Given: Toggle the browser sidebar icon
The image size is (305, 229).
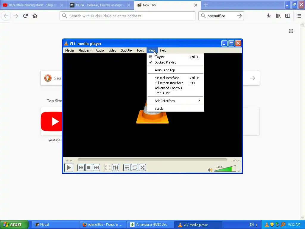Looking at the screenshot, I should point(288,16).
